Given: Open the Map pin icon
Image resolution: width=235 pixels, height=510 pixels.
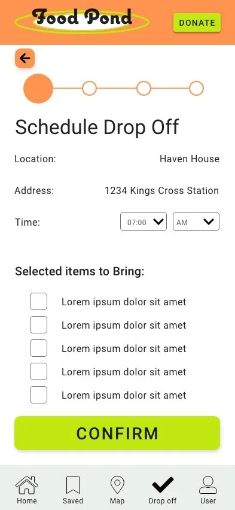Looking at the screenshot, I should click(x=117, y=485).
